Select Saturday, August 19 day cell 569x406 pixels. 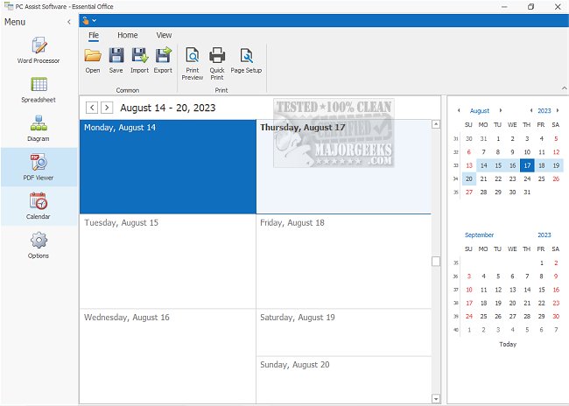coord(343,332)
